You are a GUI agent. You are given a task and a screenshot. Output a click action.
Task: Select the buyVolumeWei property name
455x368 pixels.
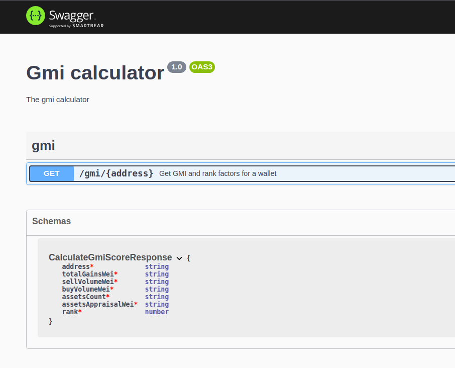click(86, 289)
